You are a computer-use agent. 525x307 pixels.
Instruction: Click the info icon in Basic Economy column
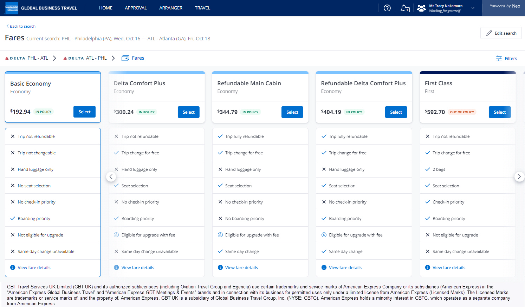point(13,267)
